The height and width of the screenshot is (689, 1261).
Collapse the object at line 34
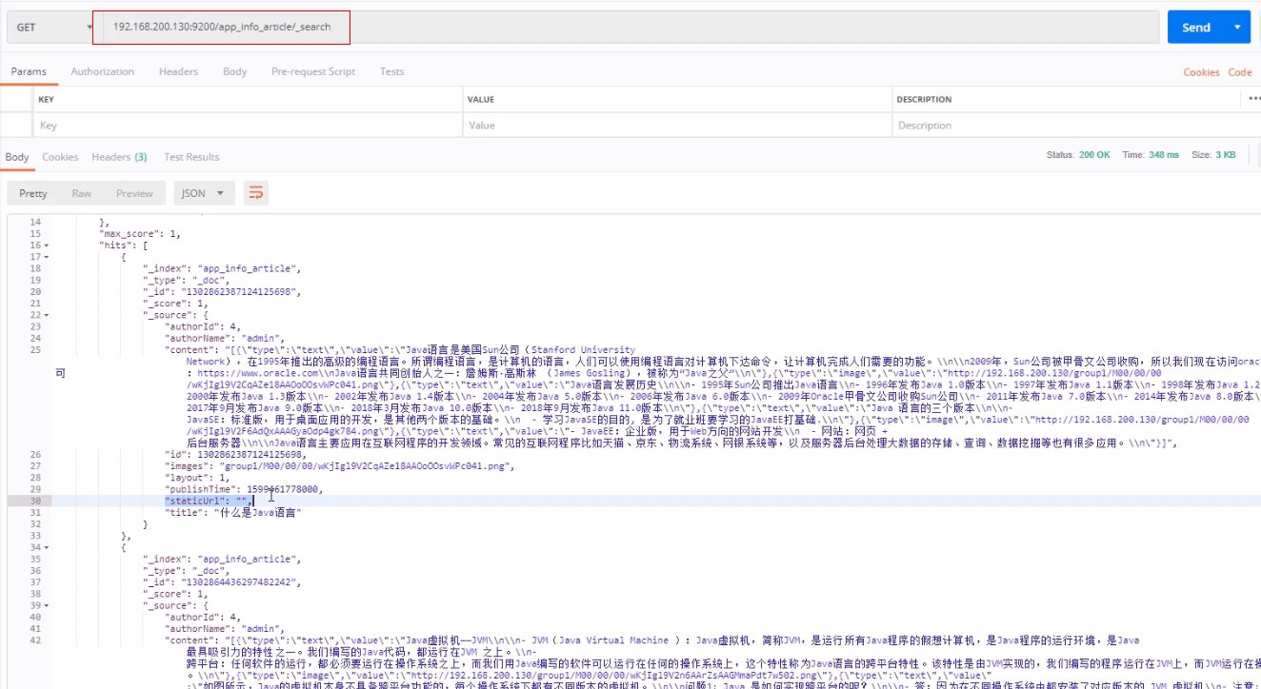click(x=47, y=547)
